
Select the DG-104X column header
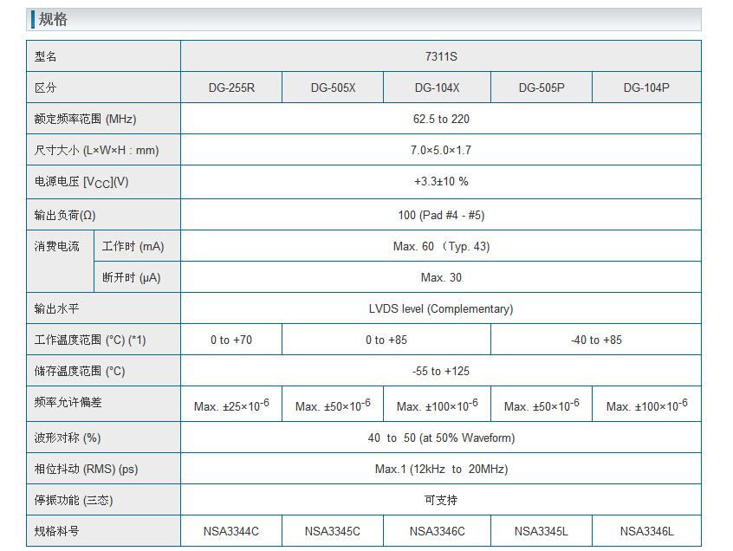tap(437, 88)
